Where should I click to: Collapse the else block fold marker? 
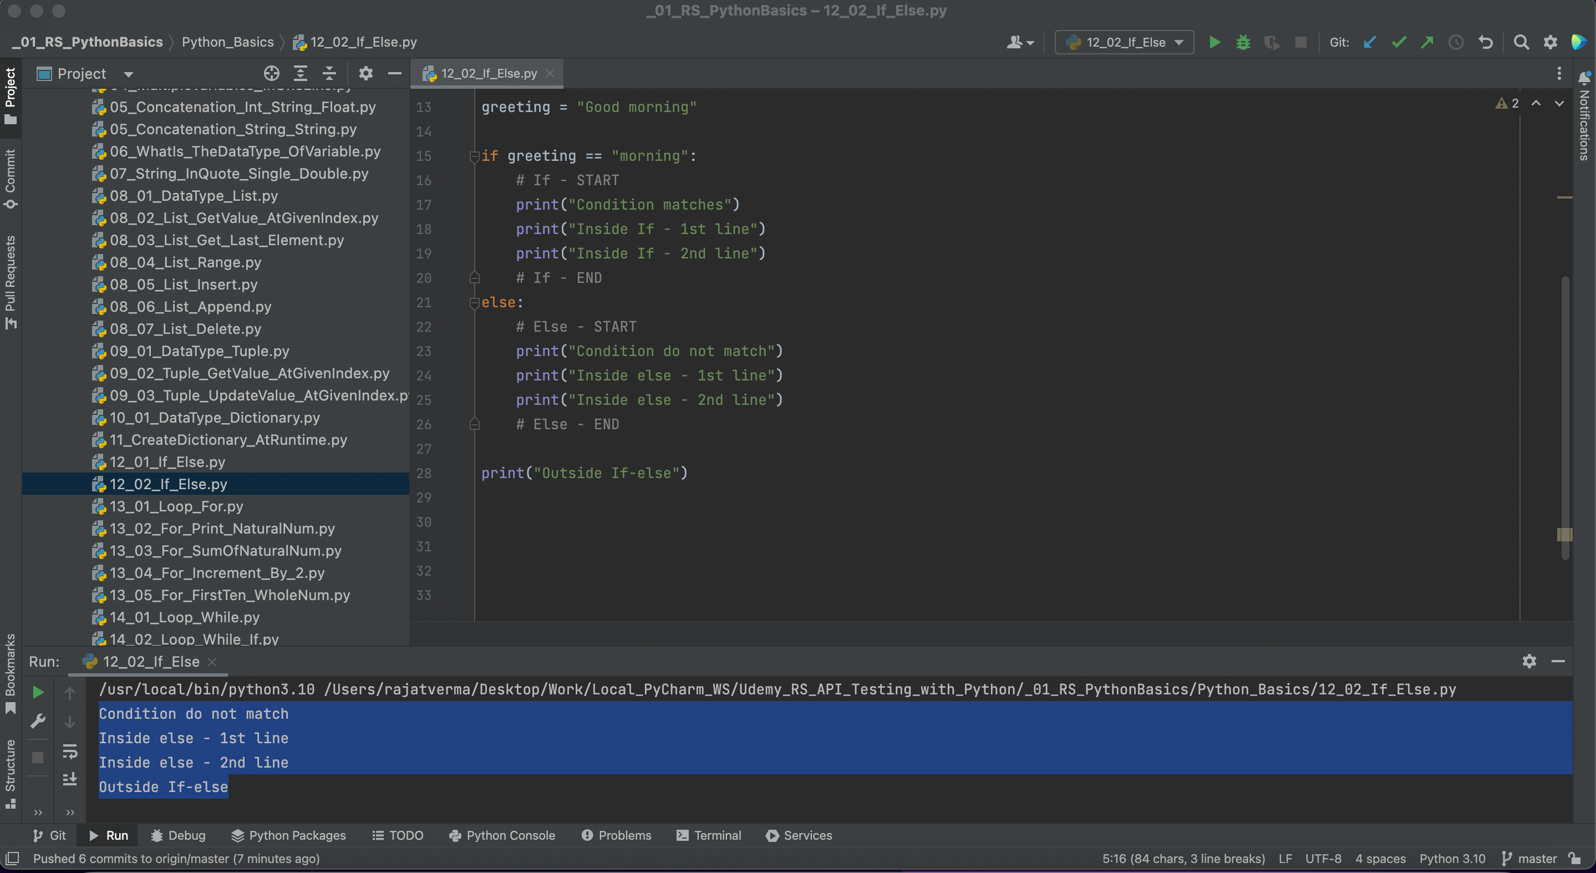pos(474,303)
